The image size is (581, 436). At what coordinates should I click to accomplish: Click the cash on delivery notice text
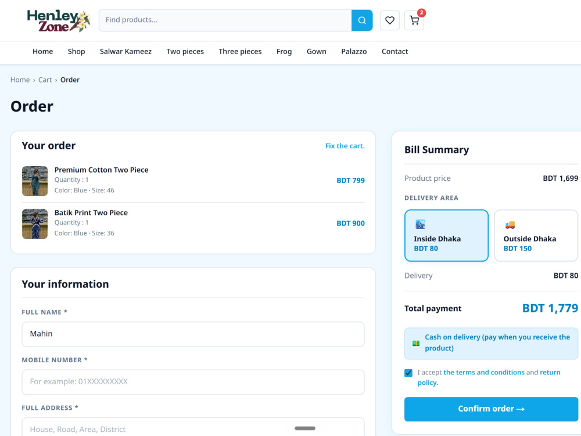tap(497, 342)
